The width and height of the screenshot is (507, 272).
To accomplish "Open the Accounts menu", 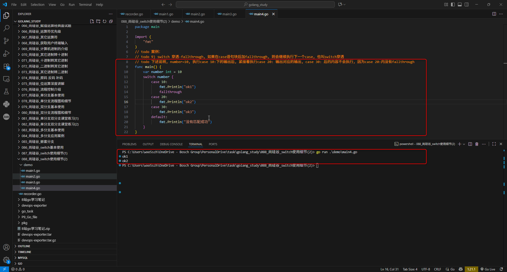I will point(6,247).
